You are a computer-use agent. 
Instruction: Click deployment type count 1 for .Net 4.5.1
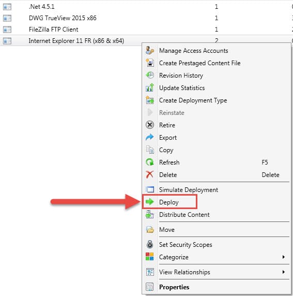(x=217, y=7)
